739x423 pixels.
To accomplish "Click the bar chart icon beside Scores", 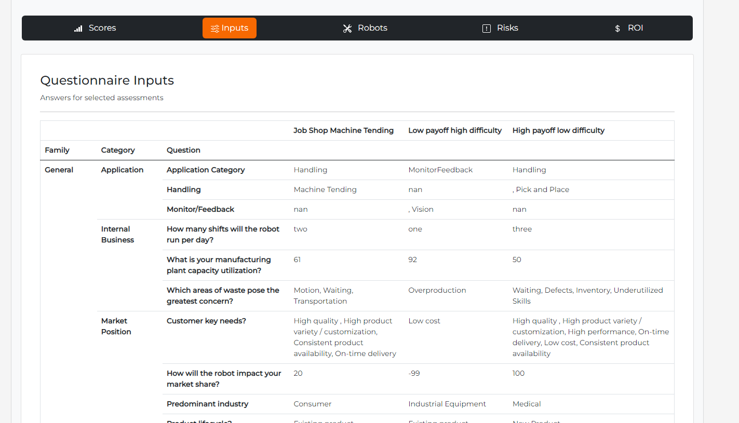I will click(x=78, y=29).
